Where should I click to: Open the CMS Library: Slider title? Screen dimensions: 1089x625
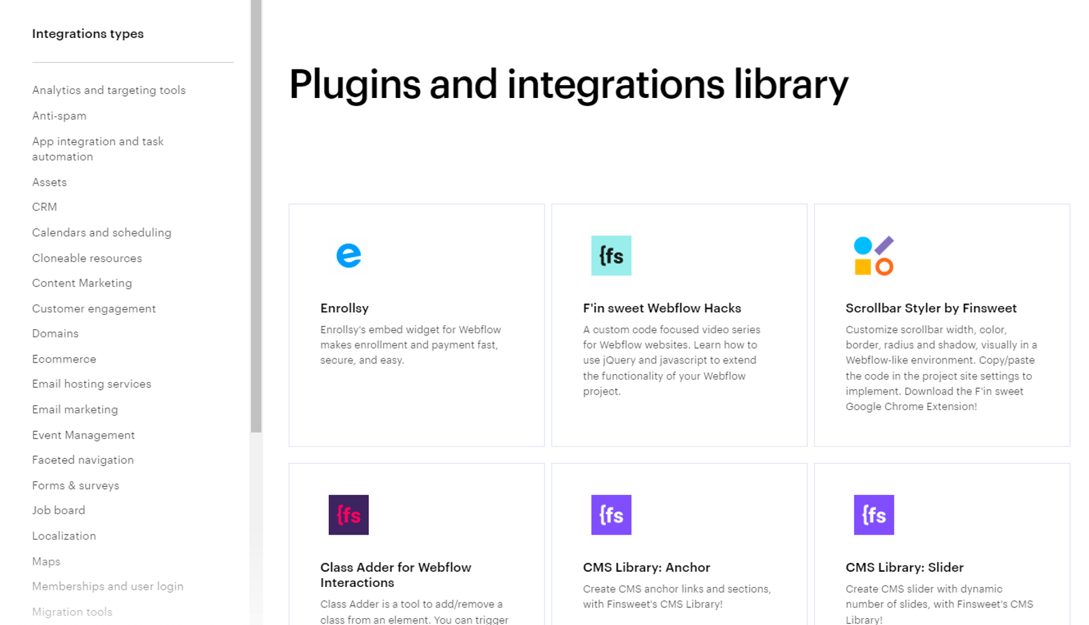click(904, 567)
